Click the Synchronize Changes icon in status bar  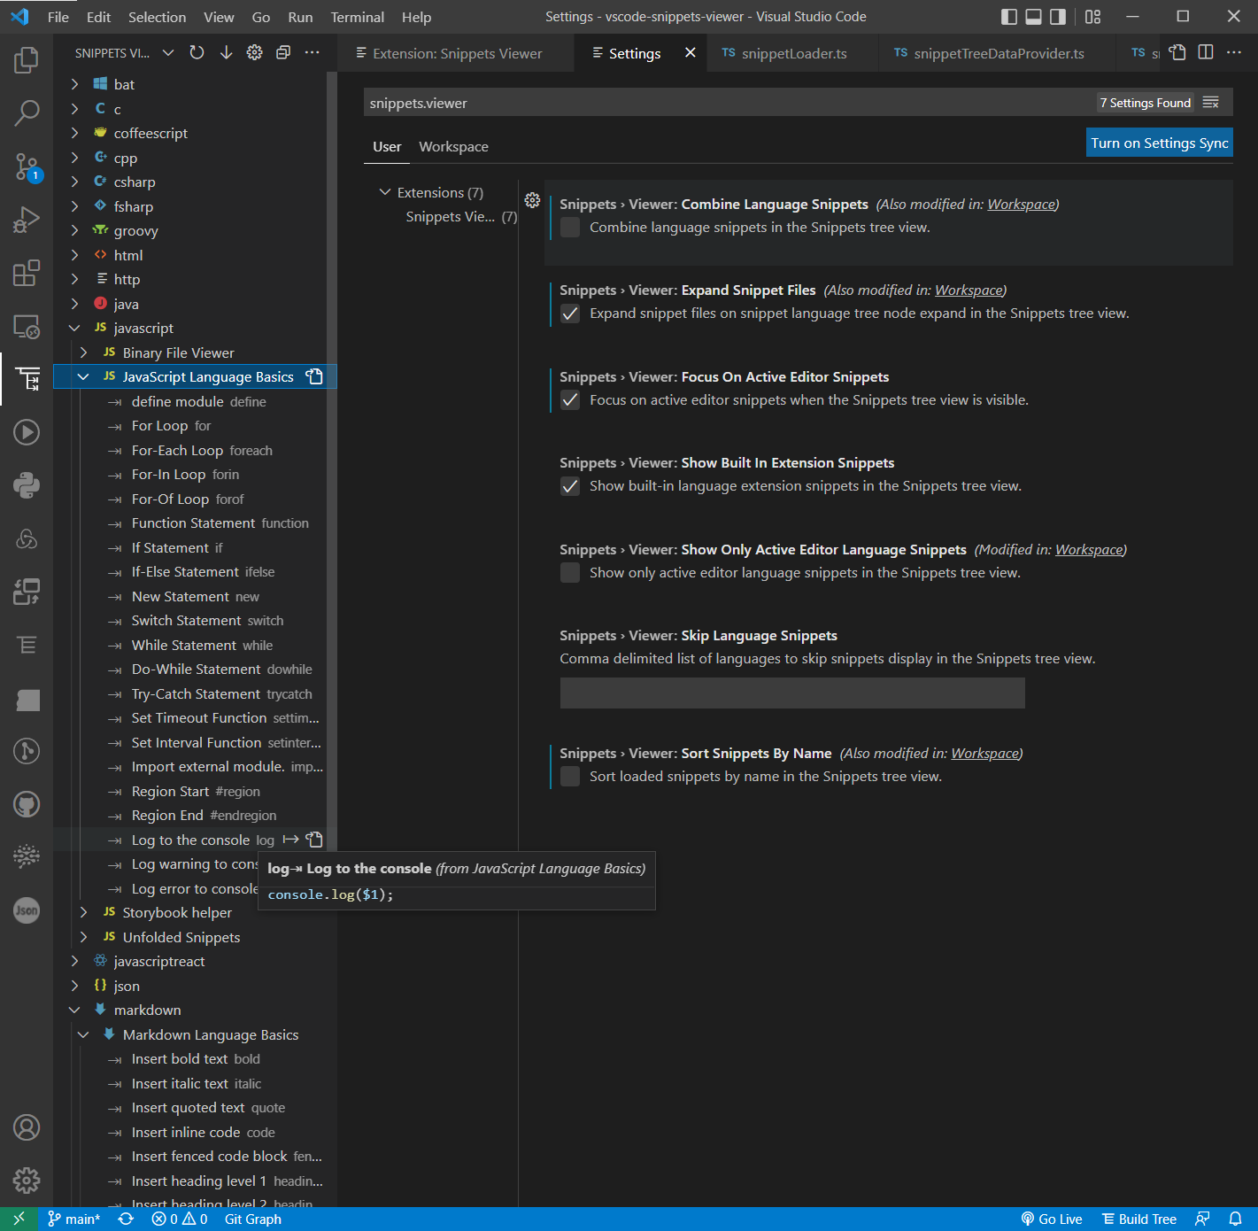tap(126, 1219)
